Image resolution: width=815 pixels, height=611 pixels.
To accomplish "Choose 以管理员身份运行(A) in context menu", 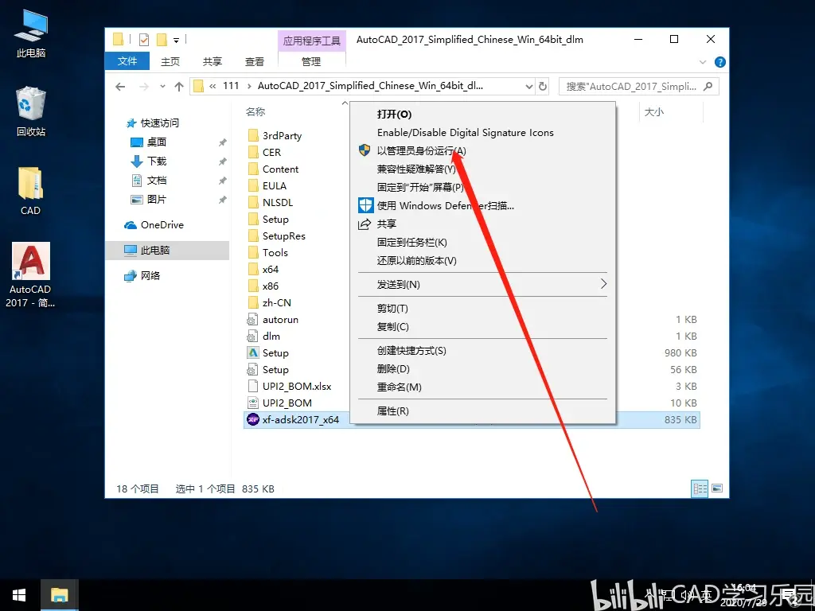I will tap(422, 150).
